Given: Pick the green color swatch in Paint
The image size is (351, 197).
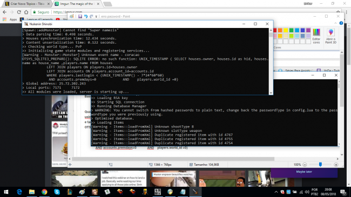Looking at the screenshot, I should click(291, 30).
